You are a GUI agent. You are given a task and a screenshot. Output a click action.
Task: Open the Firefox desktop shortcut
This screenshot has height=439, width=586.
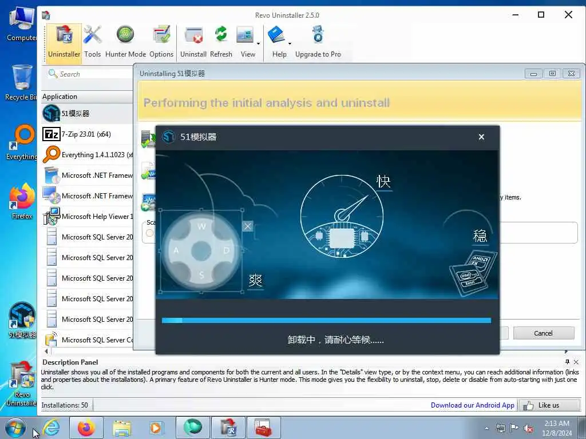pos(22,202)
